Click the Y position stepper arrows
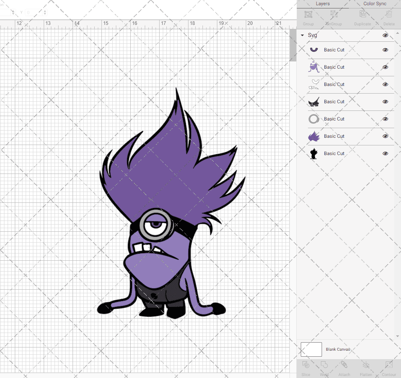The height and width of the screenshot is (378, 401). (x=45, y=12)
